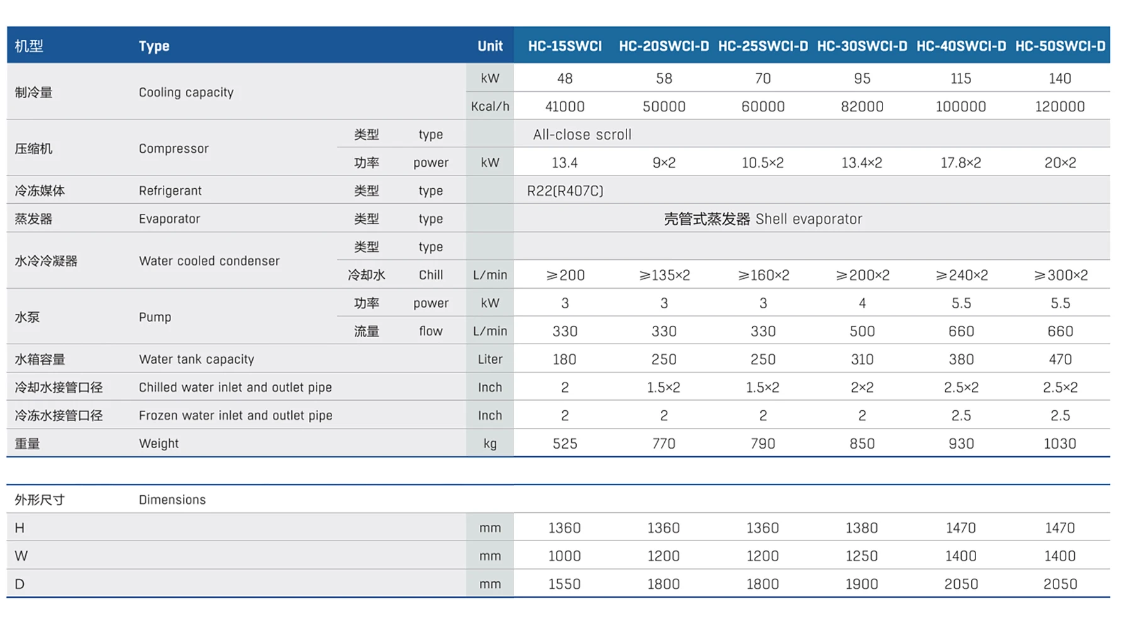Click the Type header label
Viewport: 1129px width, 638px height.
click(154, 46)
